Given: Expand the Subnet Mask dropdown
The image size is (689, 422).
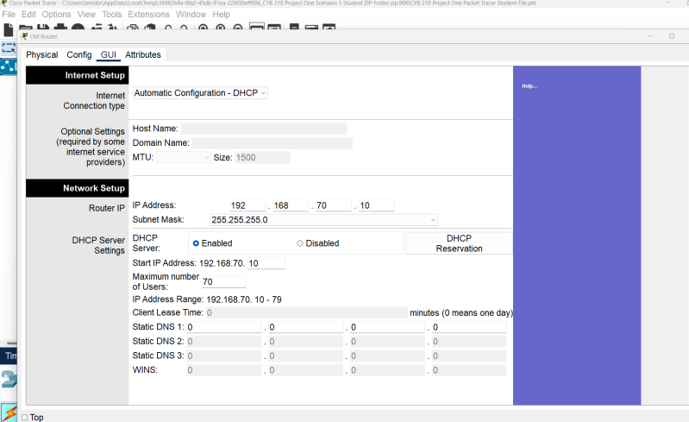Looking at the screenshot, I should click(323, 220).
